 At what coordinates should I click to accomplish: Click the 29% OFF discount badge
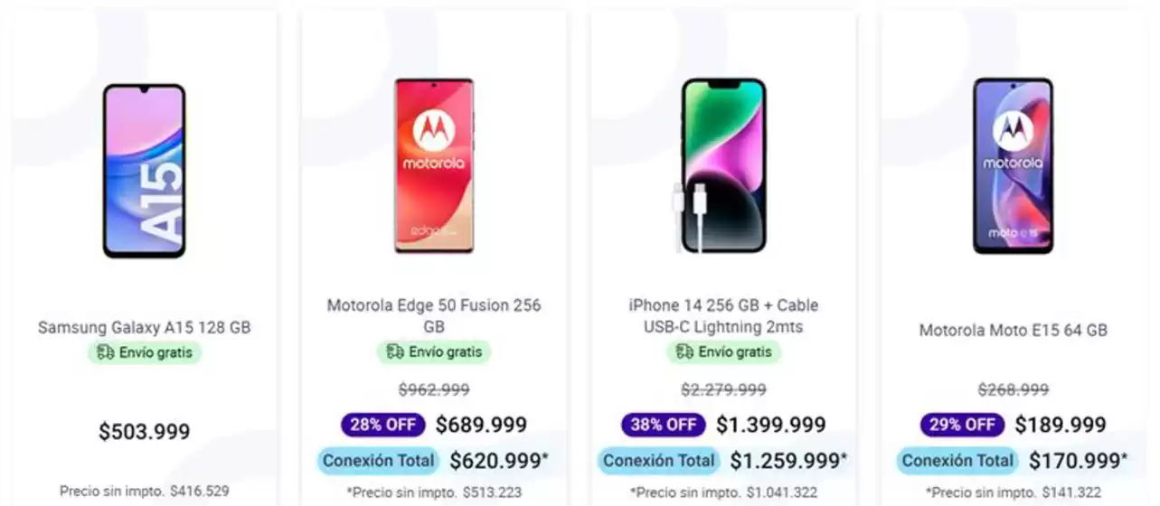(963, 425)
